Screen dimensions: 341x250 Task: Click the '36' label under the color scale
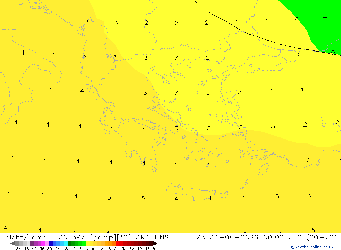click(132, 249)
